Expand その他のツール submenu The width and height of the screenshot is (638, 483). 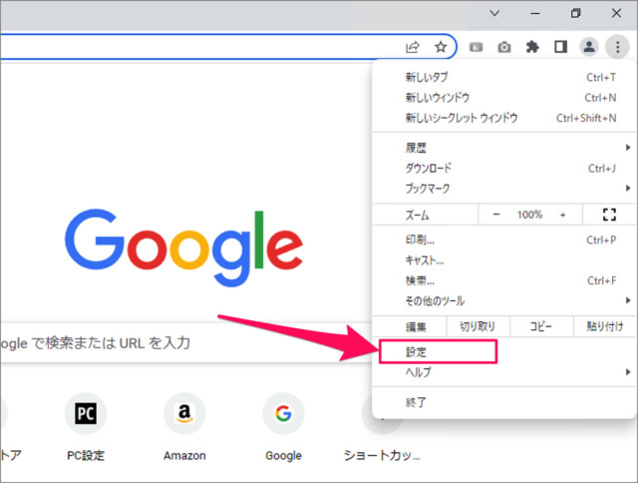[504, 301]
